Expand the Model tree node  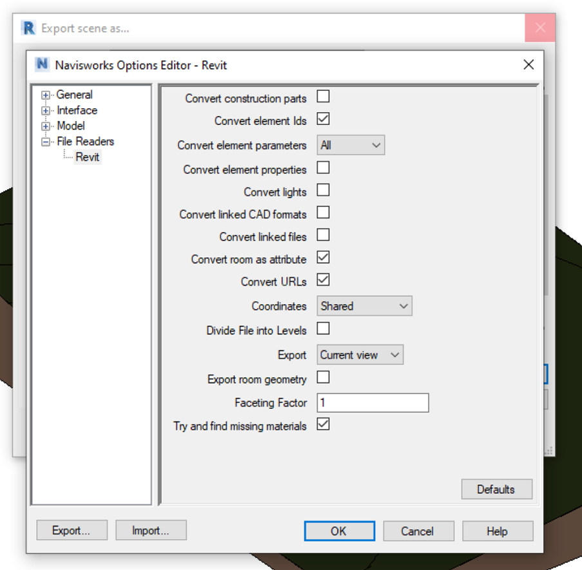pyautogui.click(x=45, y=126)
